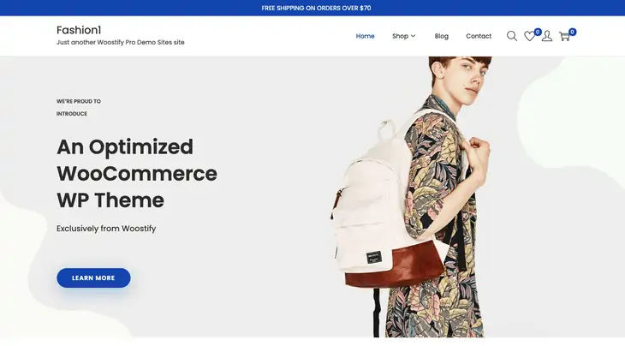Image resolution: width=625 pixels, height=346 pixels.
Task: Open the search magnifier icon
Action: (x=512, y=36)
